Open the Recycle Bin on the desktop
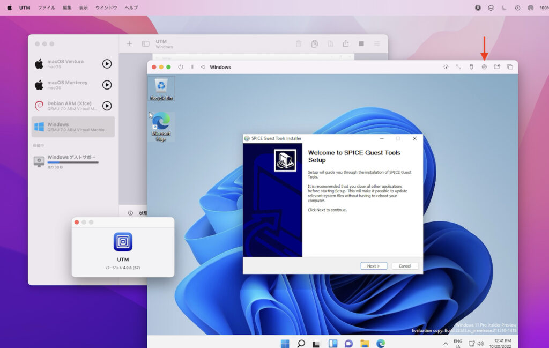Screen dimensions: 549x348 pos(161,87)
